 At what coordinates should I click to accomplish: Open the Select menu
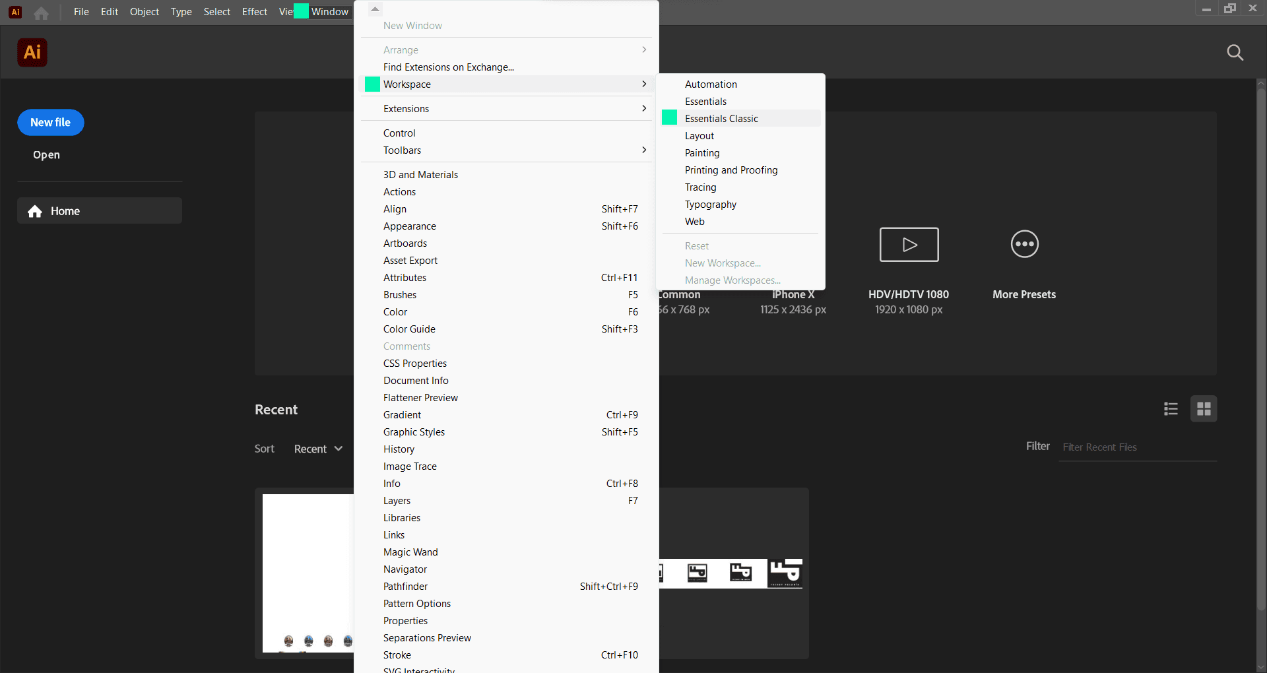(216, 12)
